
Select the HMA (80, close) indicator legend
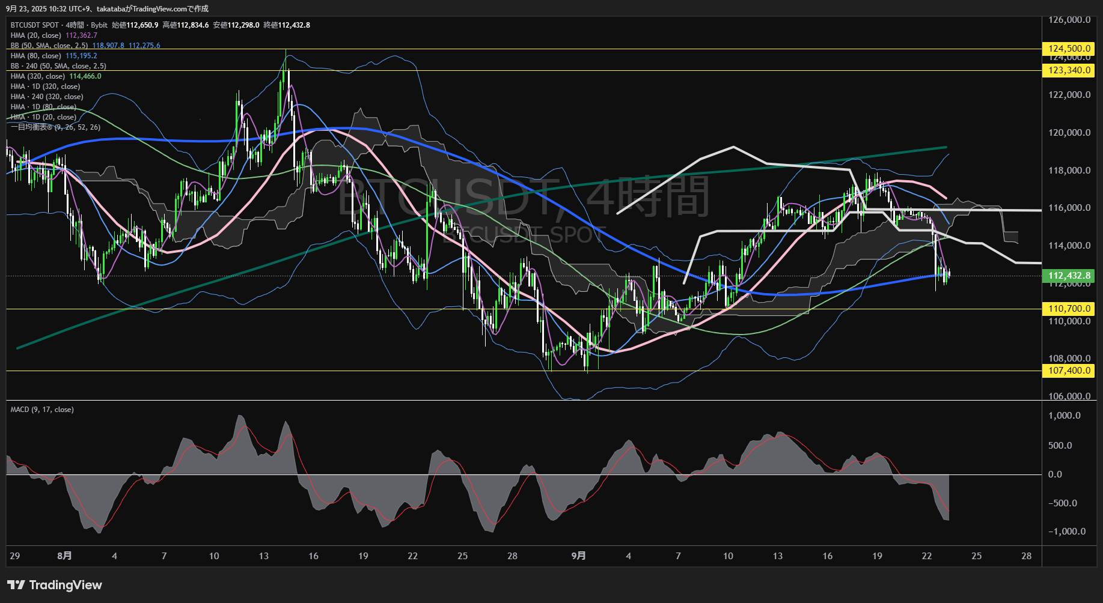pyautogui.click(x=36, y=56)
